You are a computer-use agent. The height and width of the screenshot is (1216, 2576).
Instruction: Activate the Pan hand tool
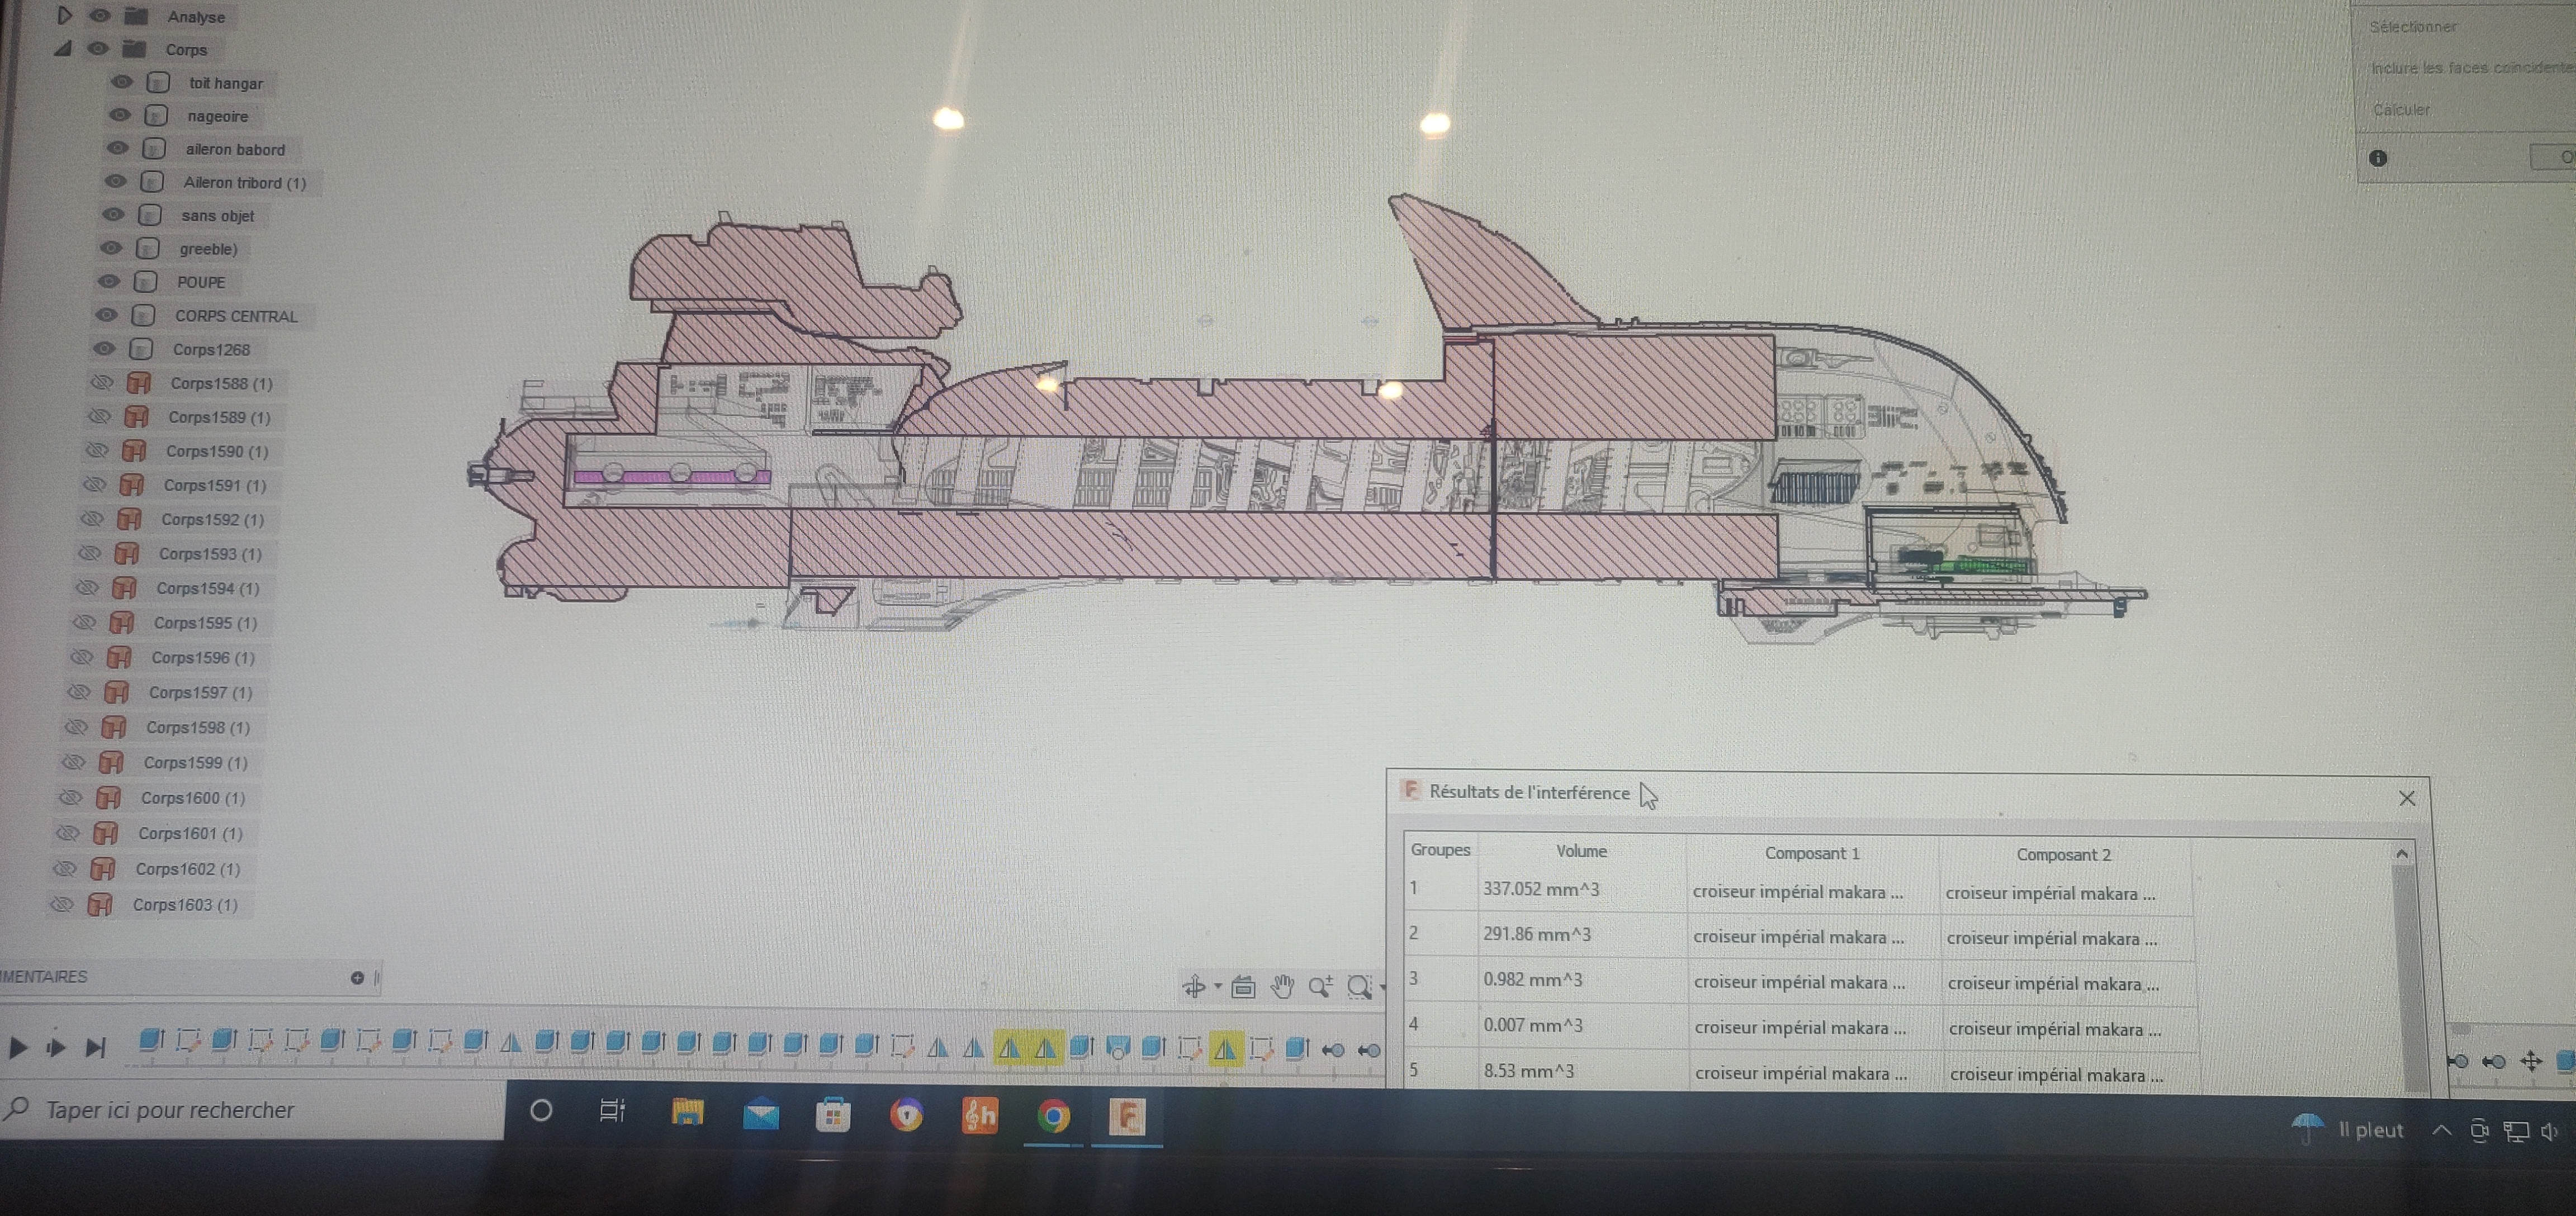(1282, 987)
